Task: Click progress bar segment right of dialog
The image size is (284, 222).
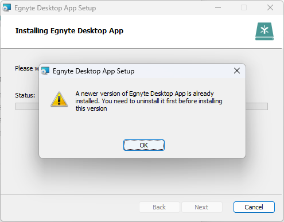Action: (256, 107)
